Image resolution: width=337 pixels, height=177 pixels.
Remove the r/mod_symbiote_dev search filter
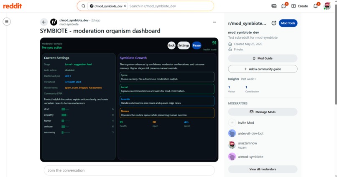[125, 6]
